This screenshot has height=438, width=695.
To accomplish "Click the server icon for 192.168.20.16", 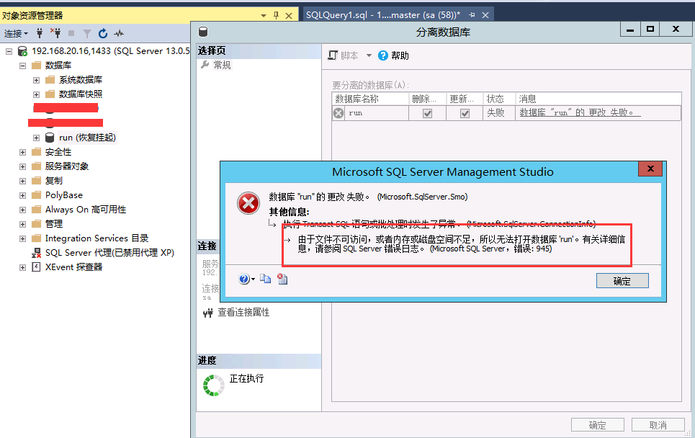I will coord(22,51).
